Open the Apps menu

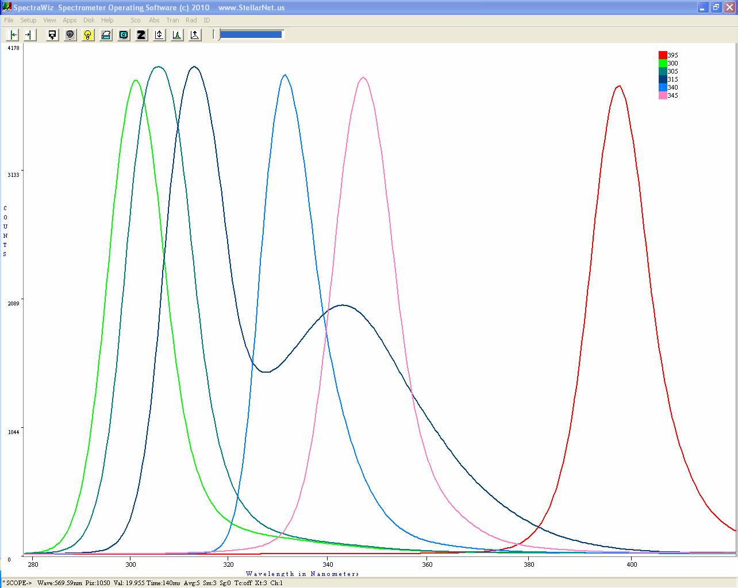pos(70,20)
